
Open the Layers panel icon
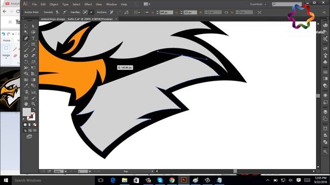click(x=325, y=112)
